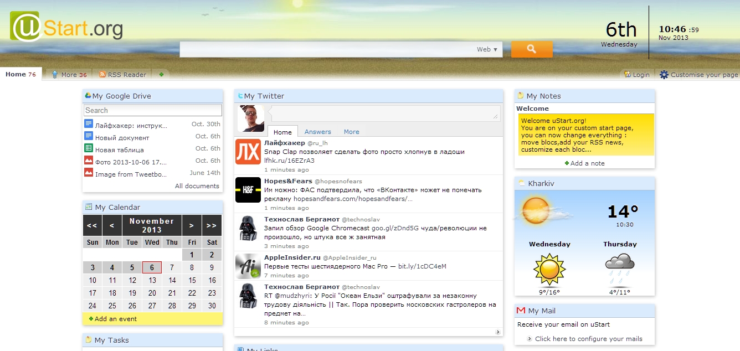This screenshot has height=351, width=740.
Task: Click Darth Vader avatar beside the RT @mudzhyri tweet
Action: [248, 296]
